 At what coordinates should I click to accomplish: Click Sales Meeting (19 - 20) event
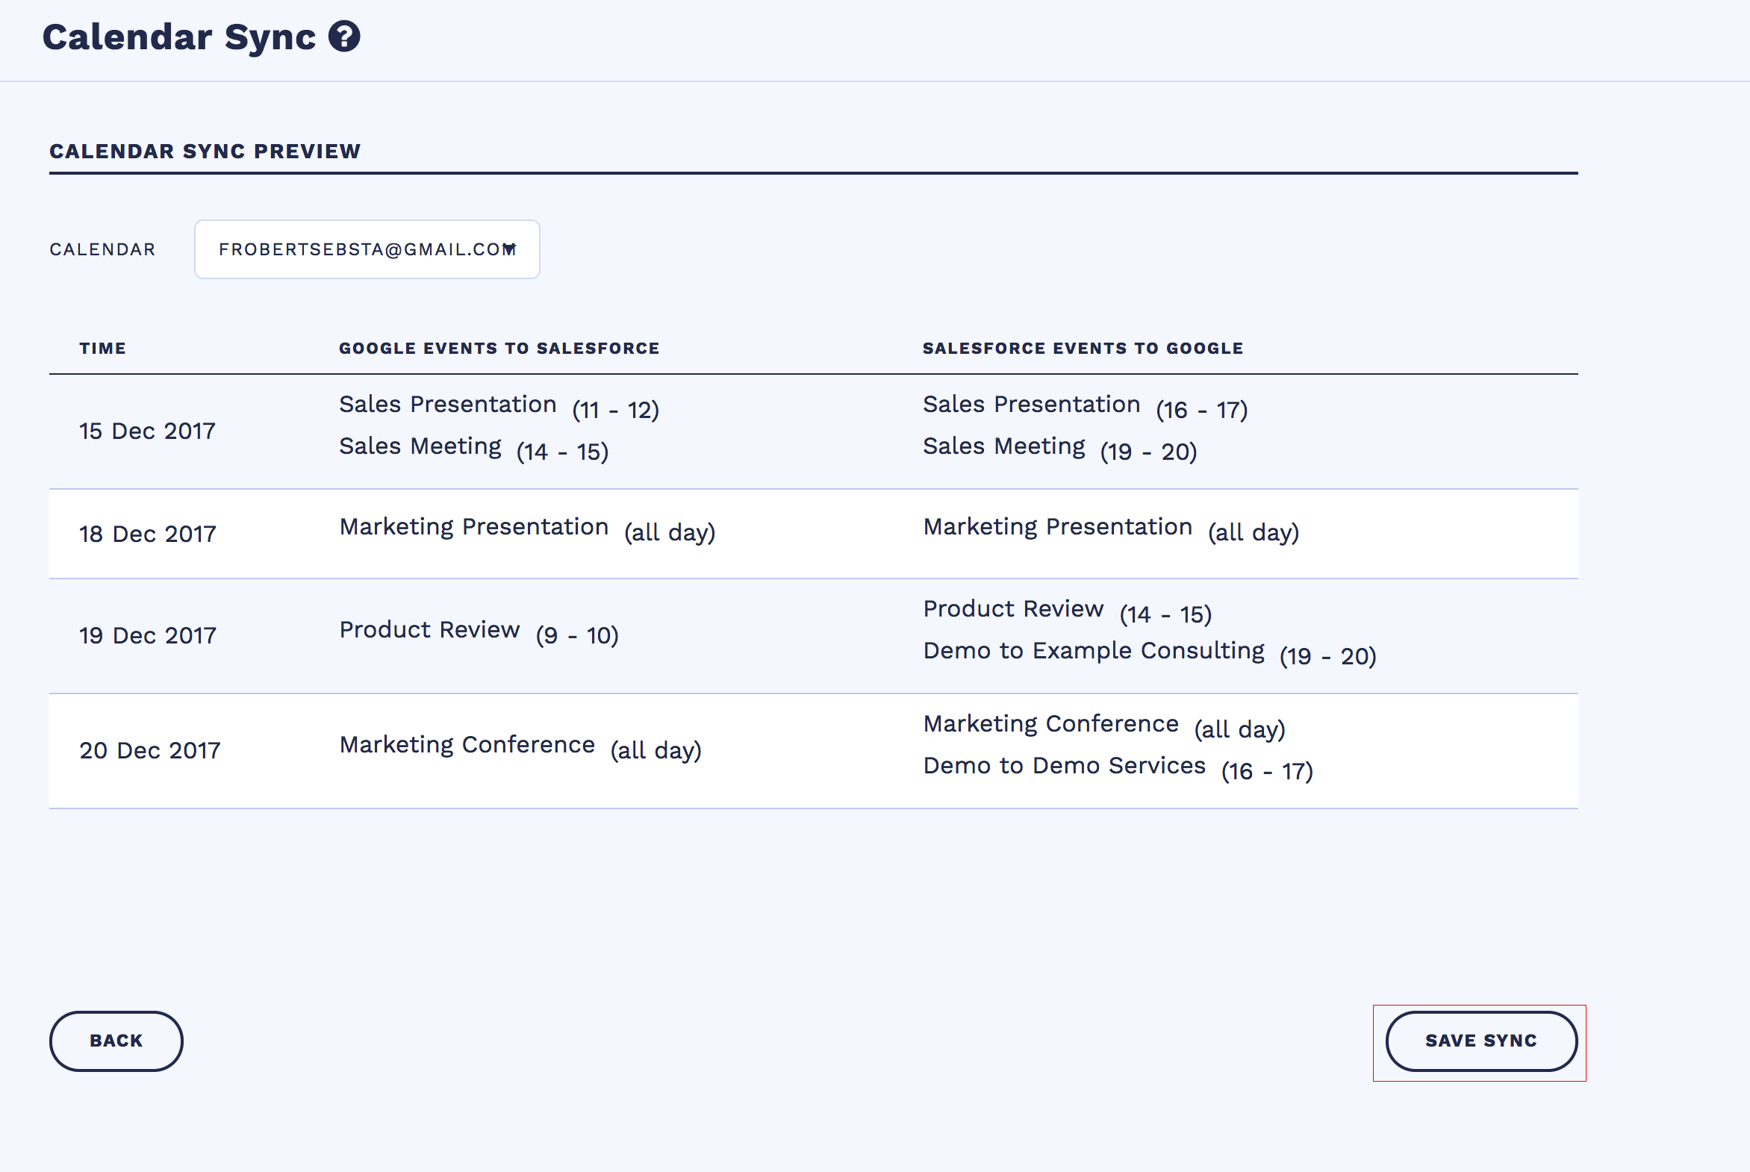[1059, 448]
